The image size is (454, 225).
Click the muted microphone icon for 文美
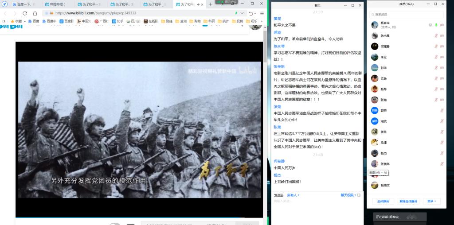click(436, 78)
